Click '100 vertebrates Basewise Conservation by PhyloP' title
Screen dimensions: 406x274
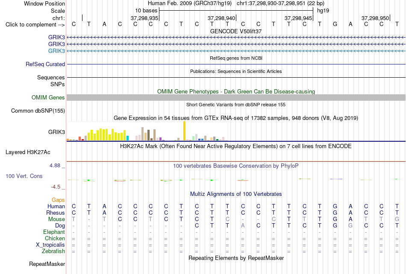[236, 166]
